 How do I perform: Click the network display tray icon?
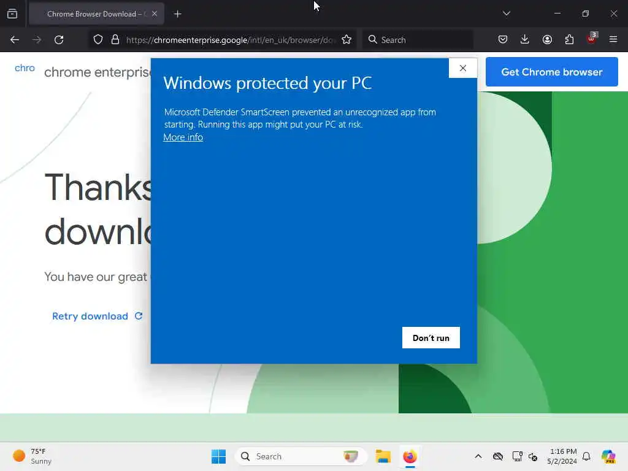[x=517, y=456]
